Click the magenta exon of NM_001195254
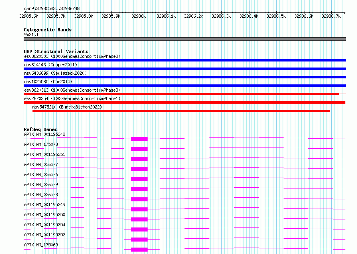357x254 pixels. tap(139, 229)
